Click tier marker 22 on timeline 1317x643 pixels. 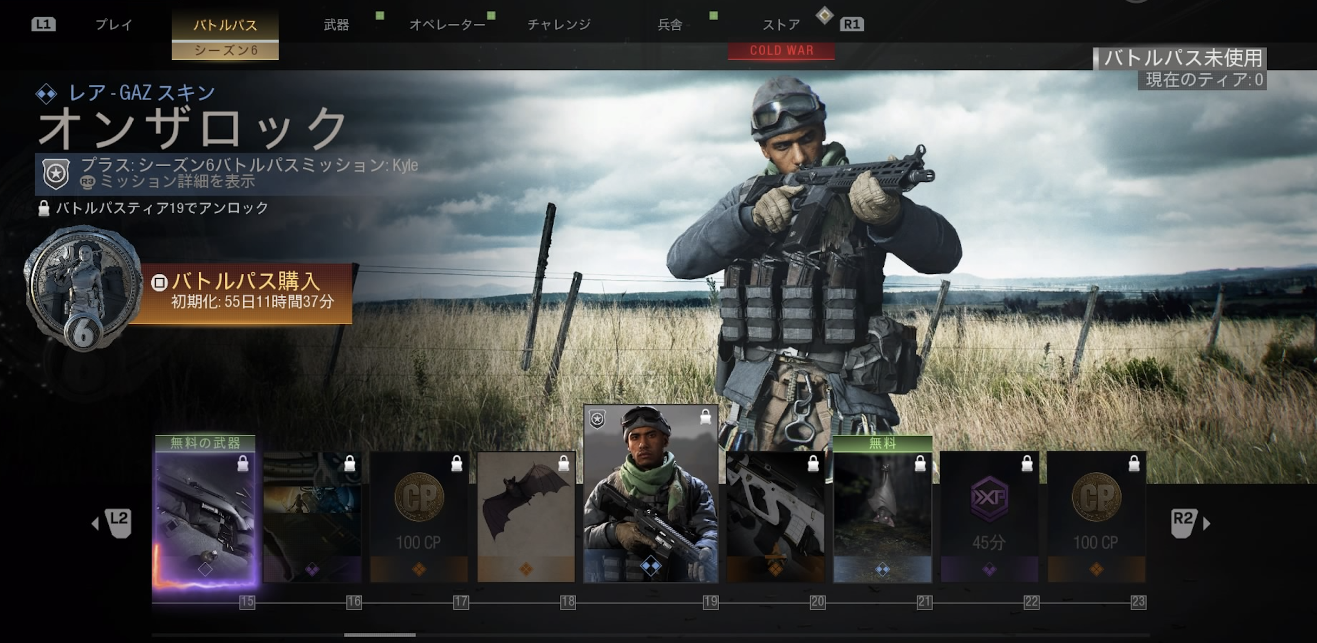tap(1032, 602)
